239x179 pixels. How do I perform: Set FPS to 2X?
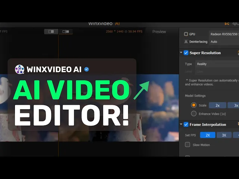pos(208,135)
